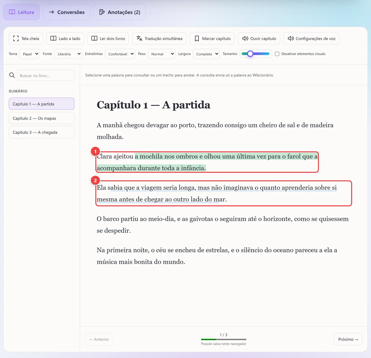Click the speaker icon in Ouvir capítulo
The width and height of the screenshot is (371, 358).
pyautogui.click(x=245, y=39)
